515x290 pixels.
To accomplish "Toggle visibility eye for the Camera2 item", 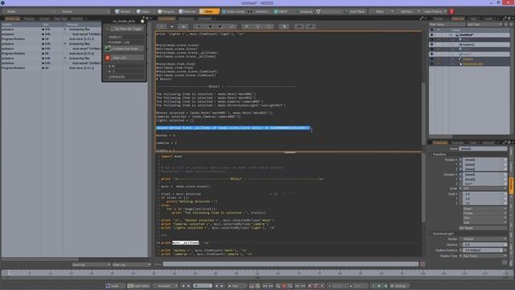I will coord(431,44).
